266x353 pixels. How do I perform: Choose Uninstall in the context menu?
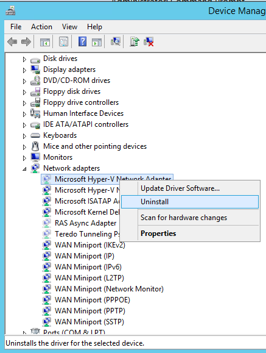click(x=190, y=202)
